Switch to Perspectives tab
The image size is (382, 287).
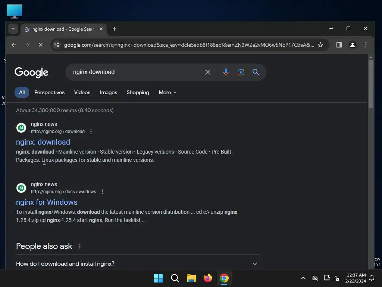click(50, 93)
